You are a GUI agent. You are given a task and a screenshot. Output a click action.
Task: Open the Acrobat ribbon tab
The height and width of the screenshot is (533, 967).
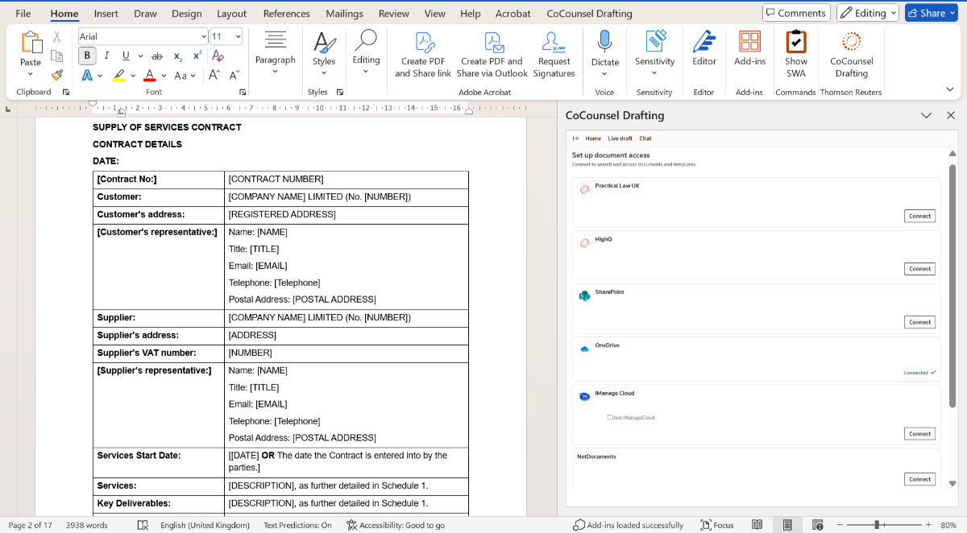tap(513, 14)
